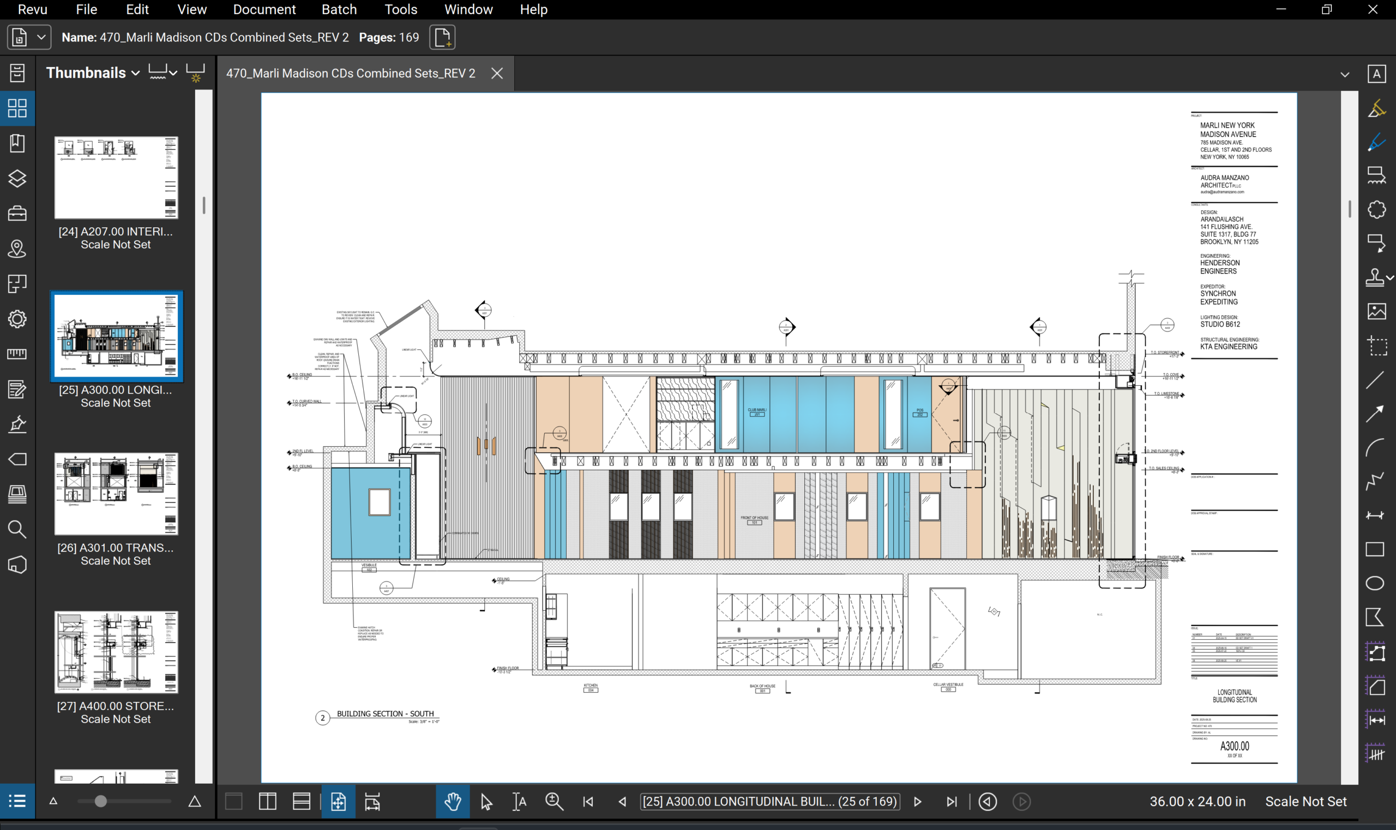Select the Image insert tool
The width and height of the screenshot is (1396, 830).
(1376, 311)
